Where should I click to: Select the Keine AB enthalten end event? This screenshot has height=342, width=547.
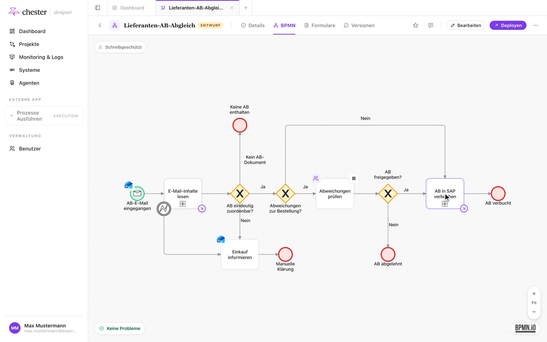pyautogui.click(x=240, y=125)
